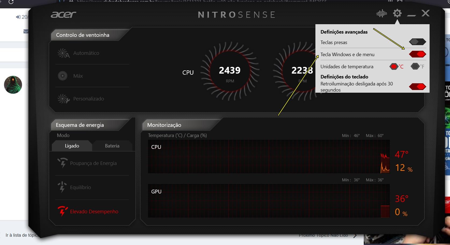Toggle the Tecla Windows e de menu switch
The image size is (450, 245).
(x=417, y=54)
